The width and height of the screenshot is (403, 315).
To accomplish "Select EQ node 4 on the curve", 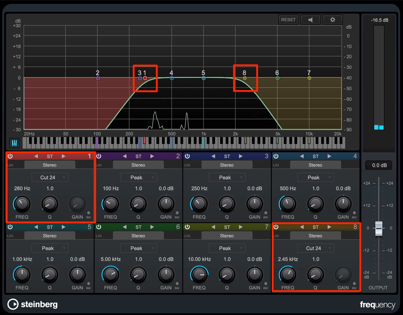I will (172, 78).
